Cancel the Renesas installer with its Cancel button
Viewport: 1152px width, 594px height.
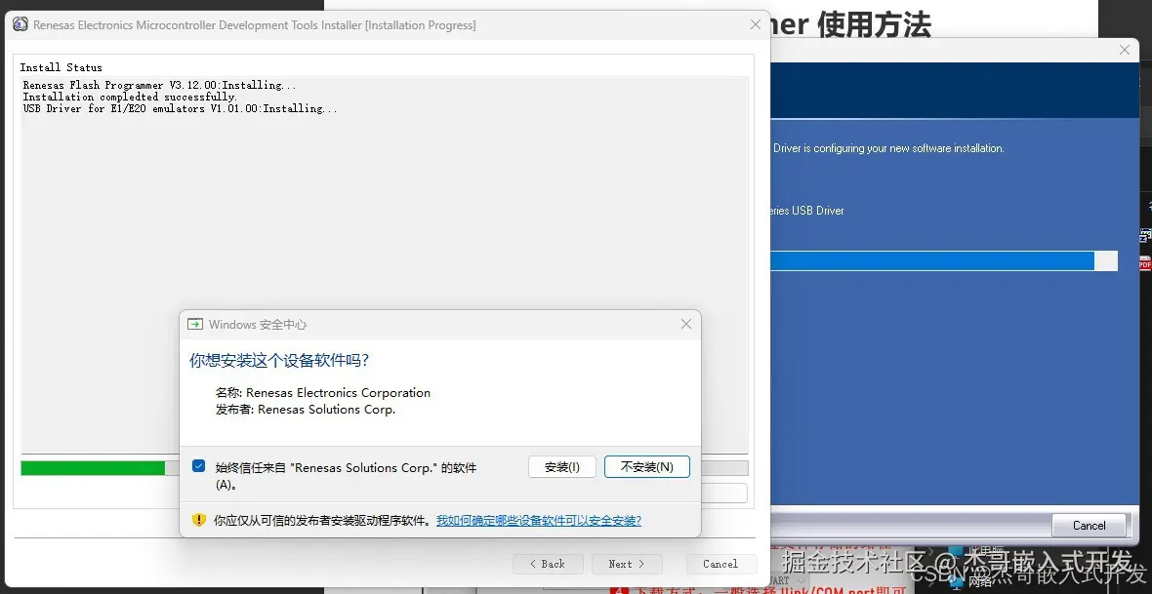click(x=720, y=564)
